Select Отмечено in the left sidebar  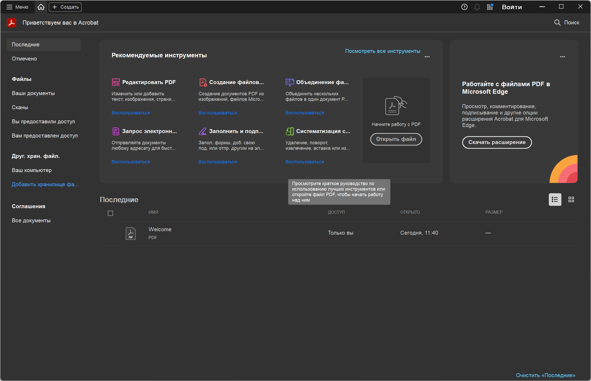24,59
